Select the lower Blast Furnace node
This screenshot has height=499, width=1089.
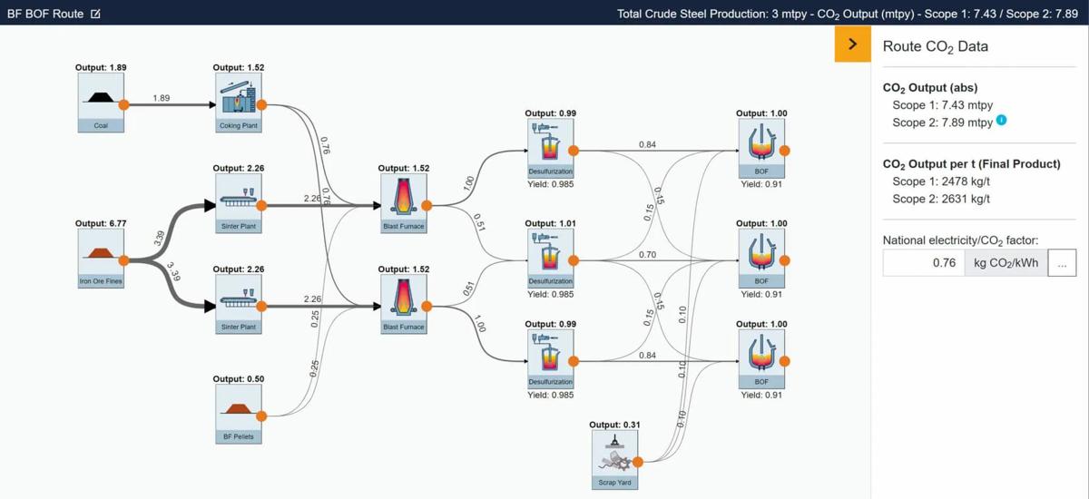404,304
